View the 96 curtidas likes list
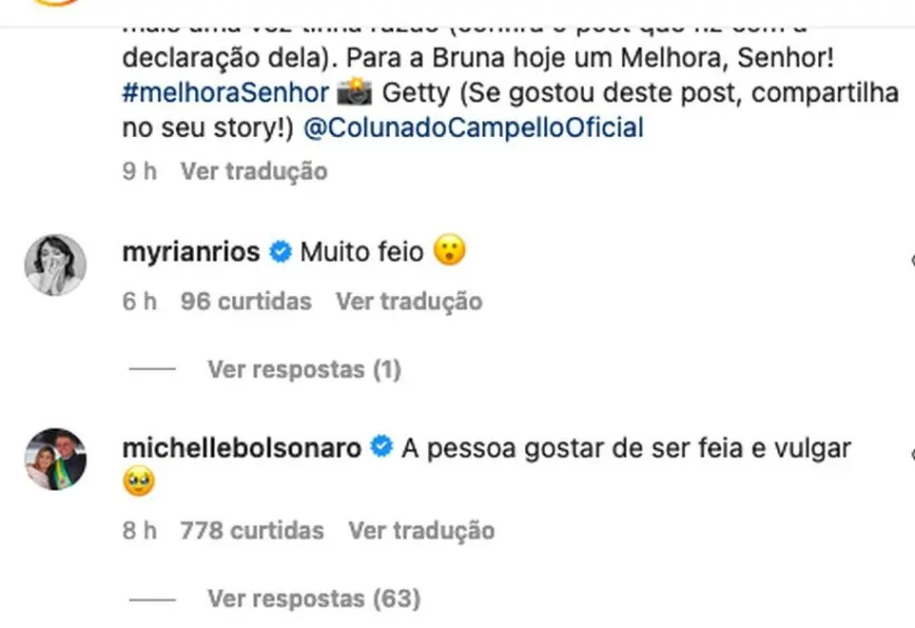Screen dimensions: 915x628 245,302
